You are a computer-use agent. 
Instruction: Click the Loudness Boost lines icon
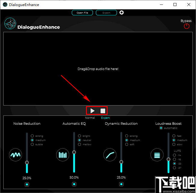coord(157,155)
